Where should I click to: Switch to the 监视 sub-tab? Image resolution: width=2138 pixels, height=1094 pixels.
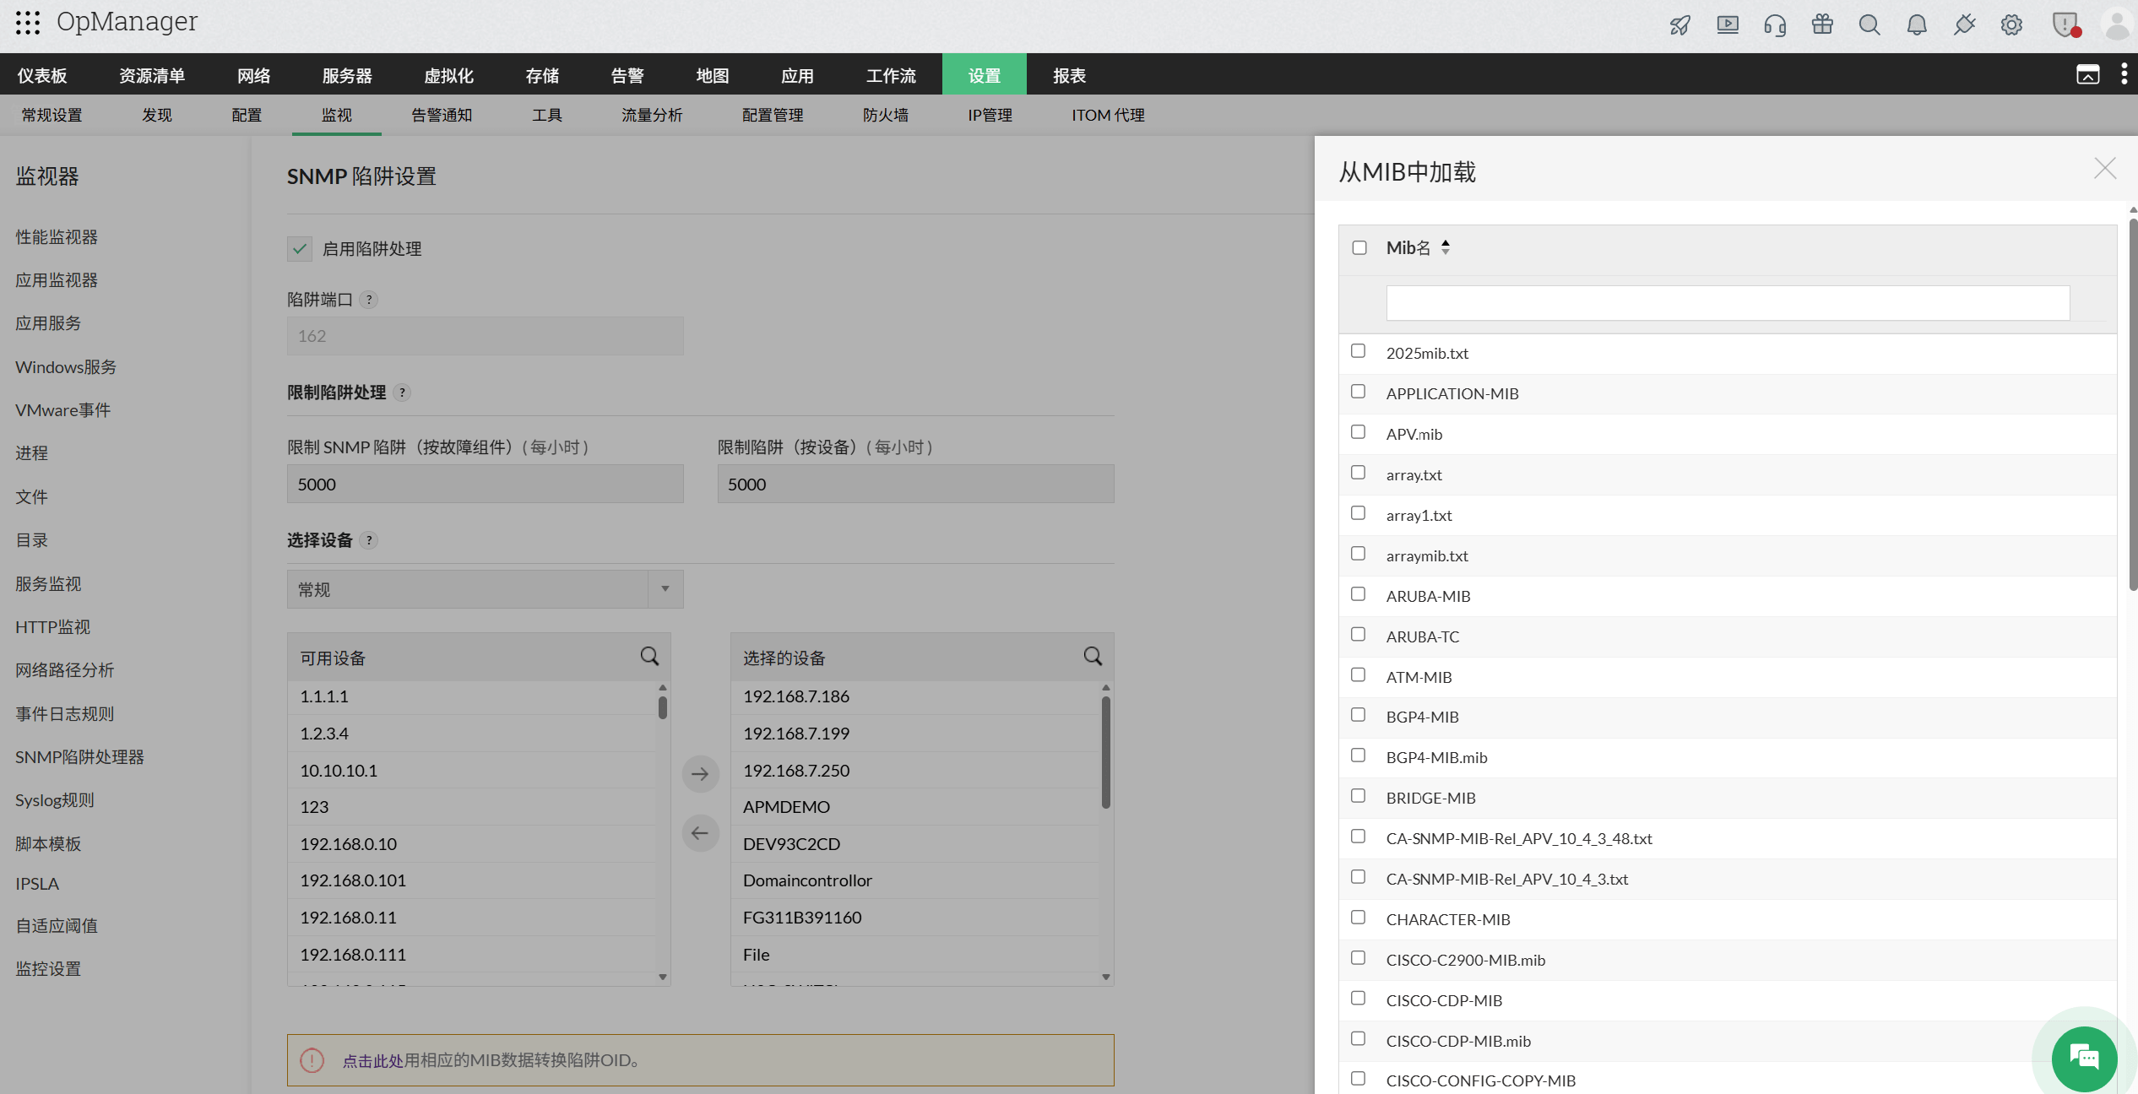point(337,115)
